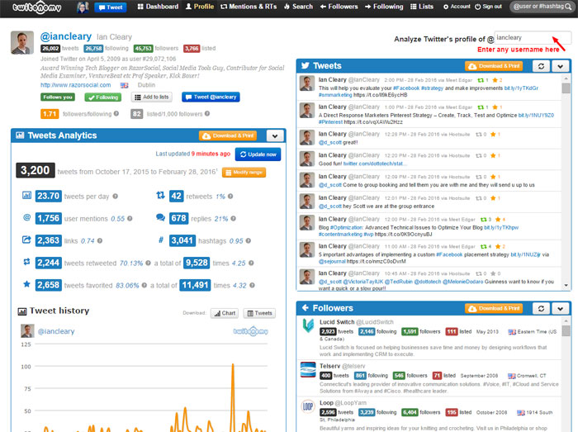Click the links share icon
The height and width of the screenshot is (432, 578).
point(26,240)
